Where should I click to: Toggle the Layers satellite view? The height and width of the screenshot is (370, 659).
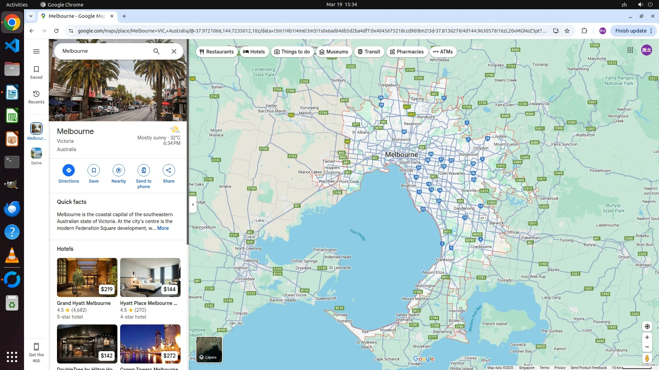[x=209, y=349]
